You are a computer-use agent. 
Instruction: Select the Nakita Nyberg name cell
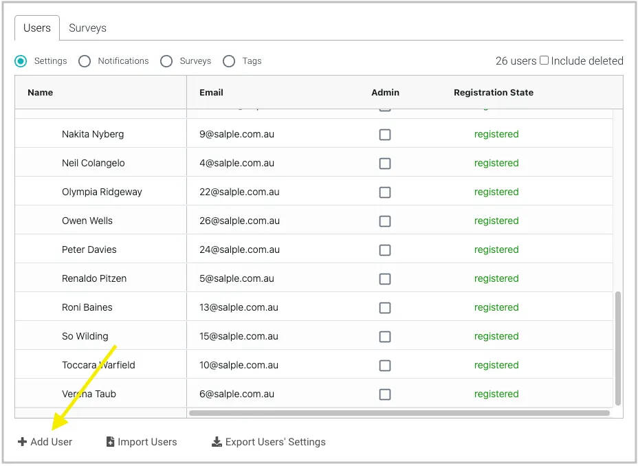(x=100, y=133)
